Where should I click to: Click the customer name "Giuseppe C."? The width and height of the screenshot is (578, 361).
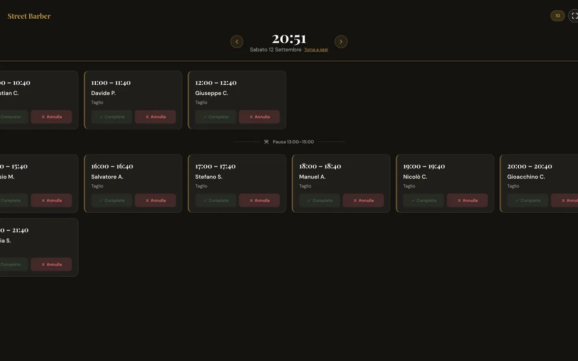(212, 93)
